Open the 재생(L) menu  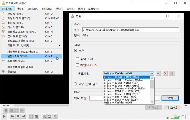tap(20, 9)
